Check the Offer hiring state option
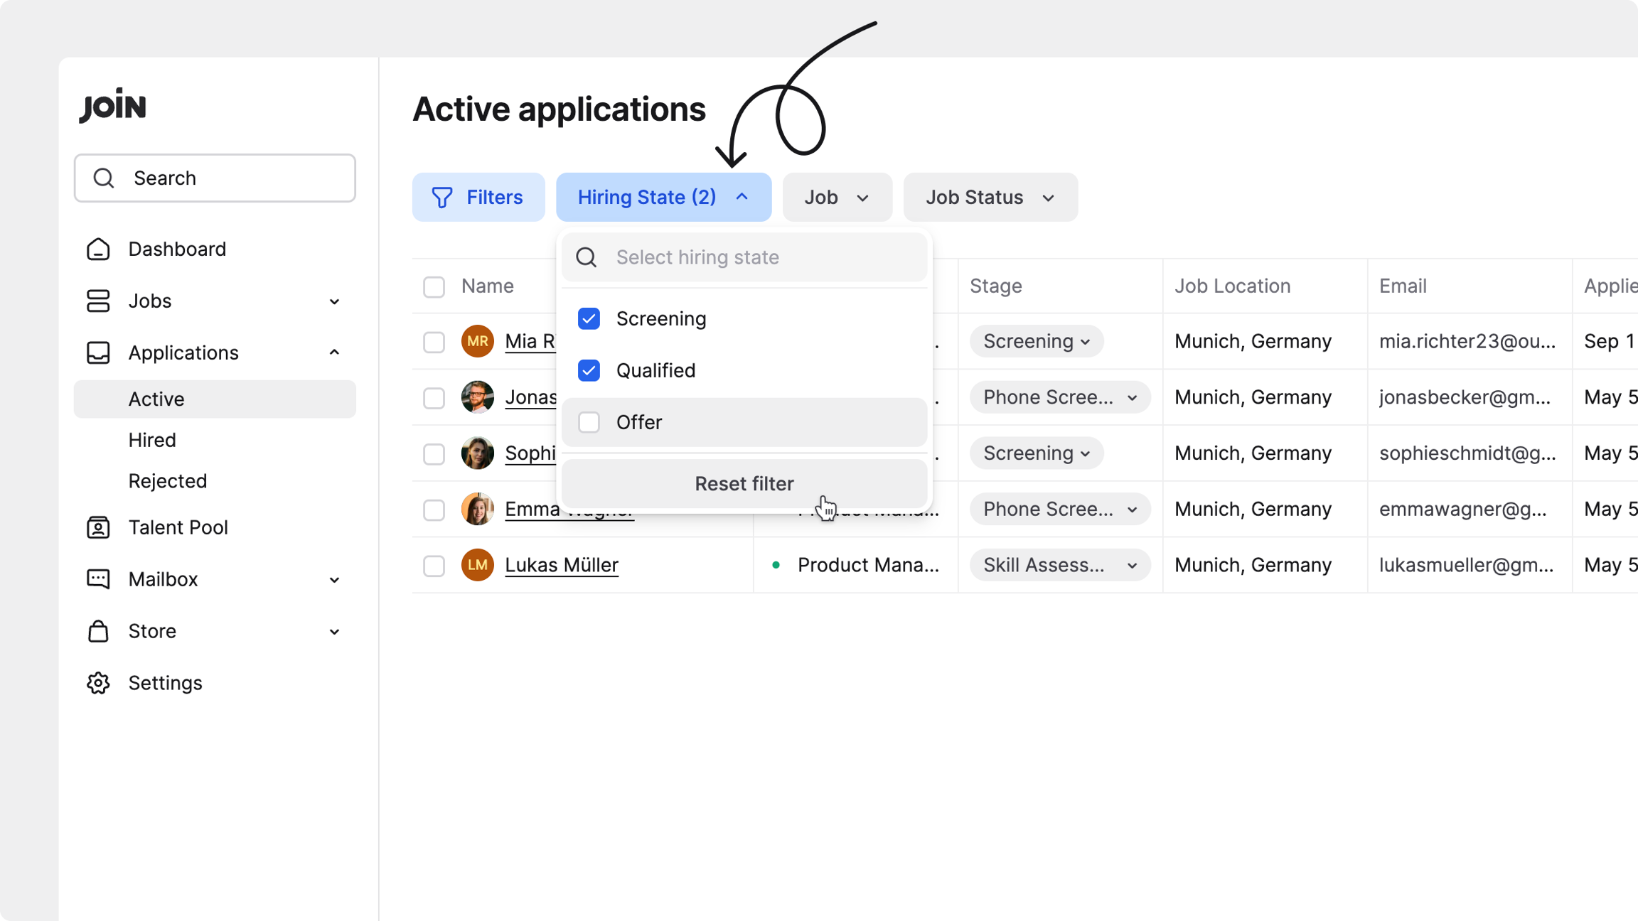Image resolution: width=1638 pixels, height=921 pixels. (x=589, y=423)
